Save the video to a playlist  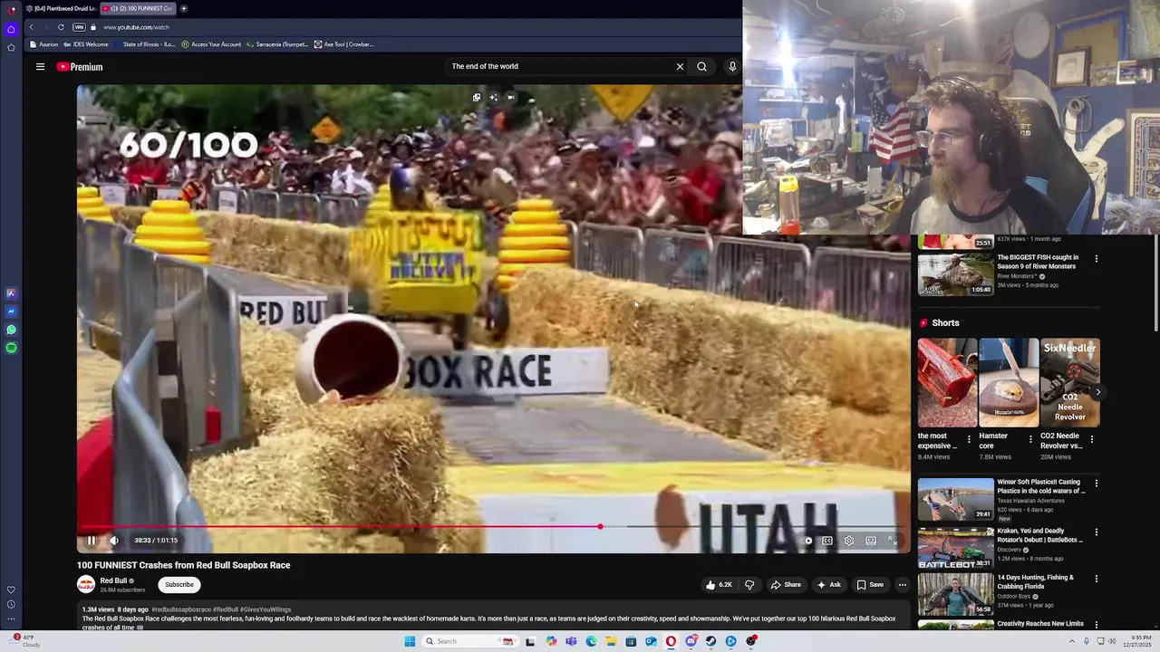tap(870, 585)
